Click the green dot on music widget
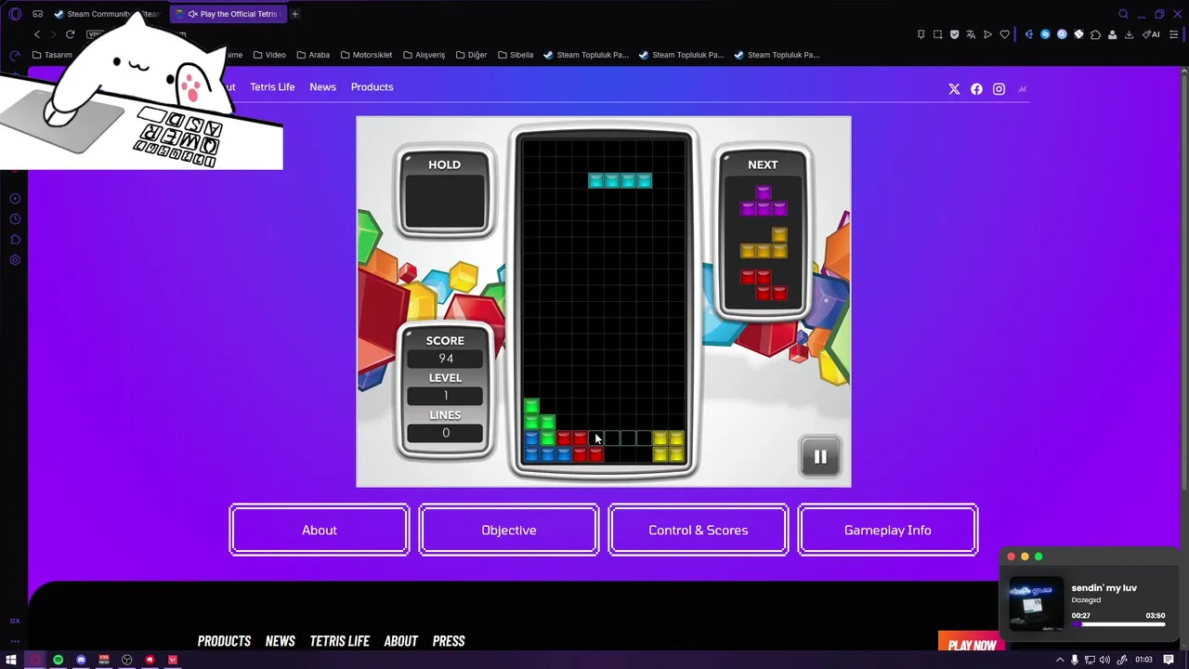The image size is (1189, 669). coord(1039,557)
